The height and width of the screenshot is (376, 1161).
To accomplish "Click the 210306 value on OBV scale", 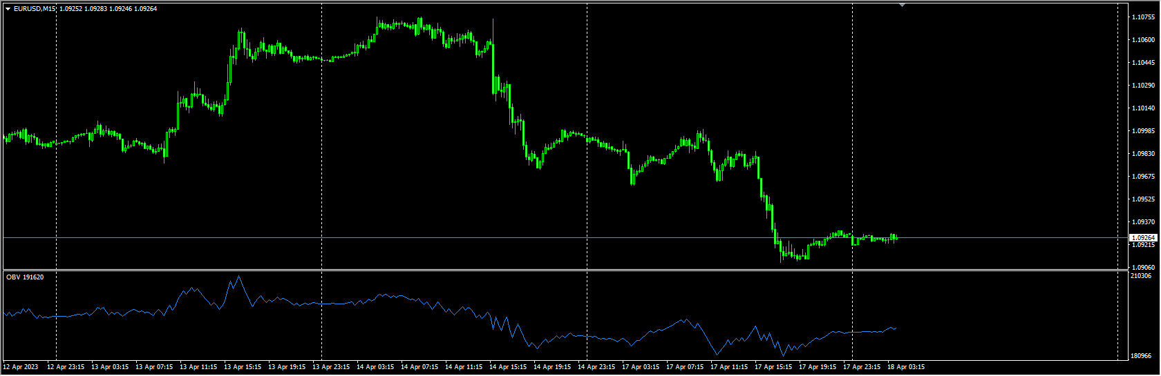I will (1140, 276).
